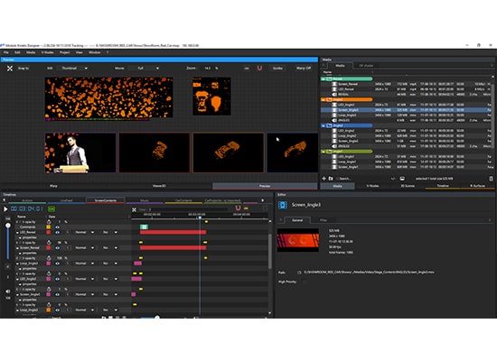Image resolution: width=497 pixels, height=361 pixels.
Task: Toggle visibility eye of the Loop_Jingle3 layer
Action: pos(57,264)
